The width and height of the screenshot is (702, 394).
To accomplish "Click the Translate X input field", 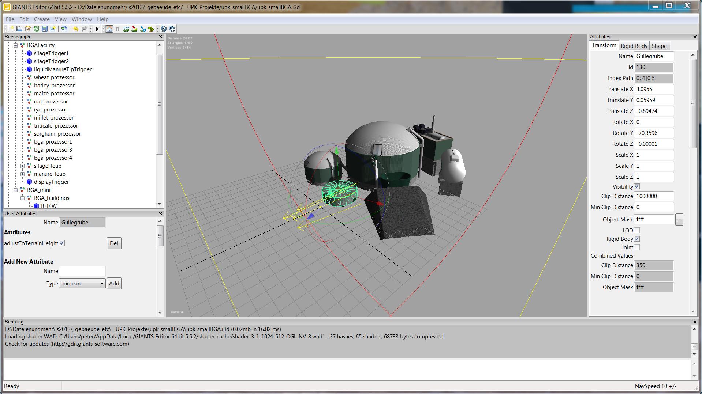I will click(x=654, y=89).
